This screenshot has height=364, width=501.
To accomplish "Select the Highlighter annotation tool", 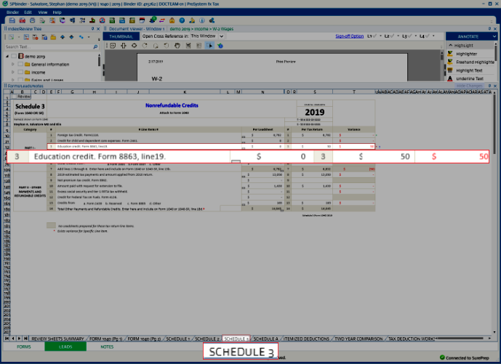I will [468, 54].
